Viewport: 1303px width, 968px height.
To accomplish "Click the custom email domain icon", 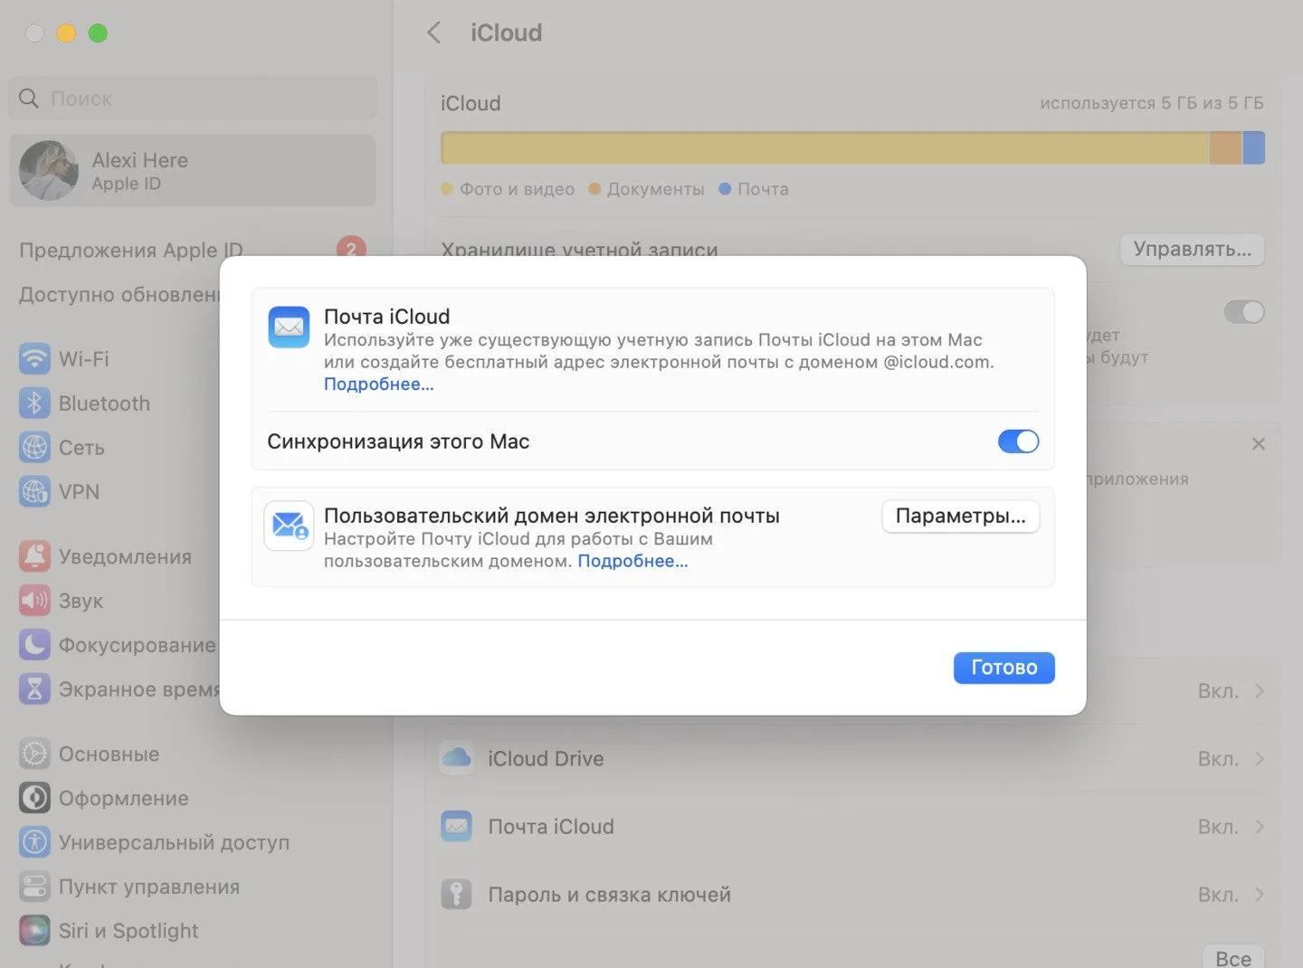I will 289,526.
